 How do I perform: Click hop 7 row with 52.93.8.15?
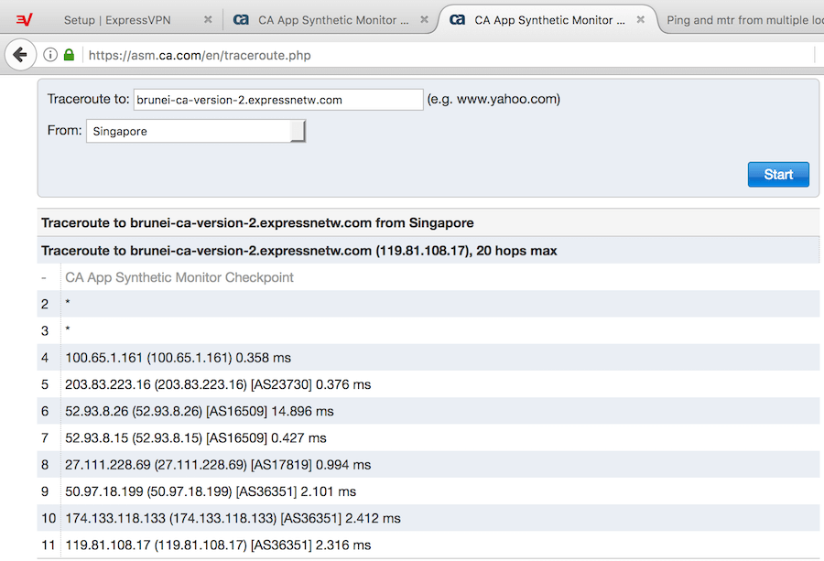pyautogui.click(x=428, y=438)
